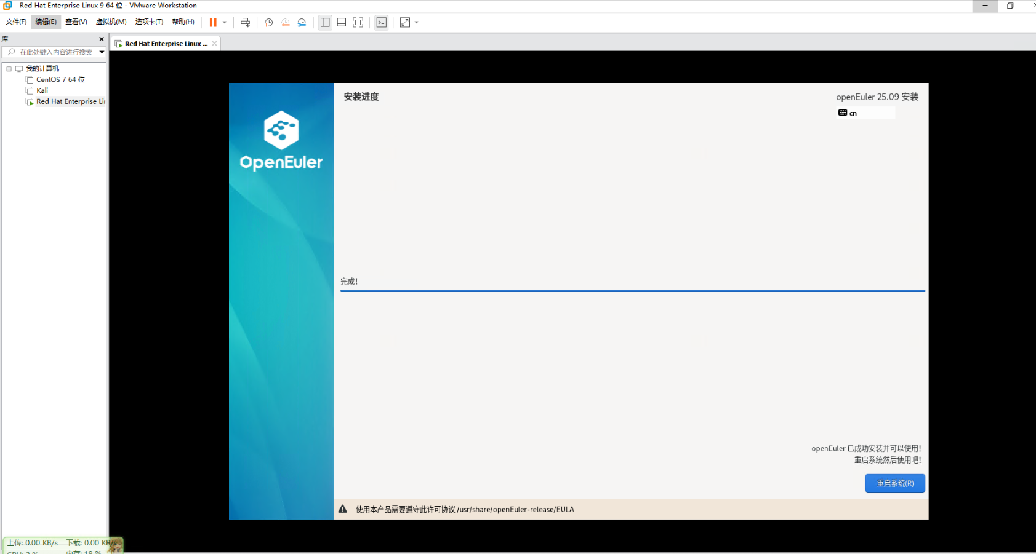Open the 帮助(H) menu

[183, 22]
